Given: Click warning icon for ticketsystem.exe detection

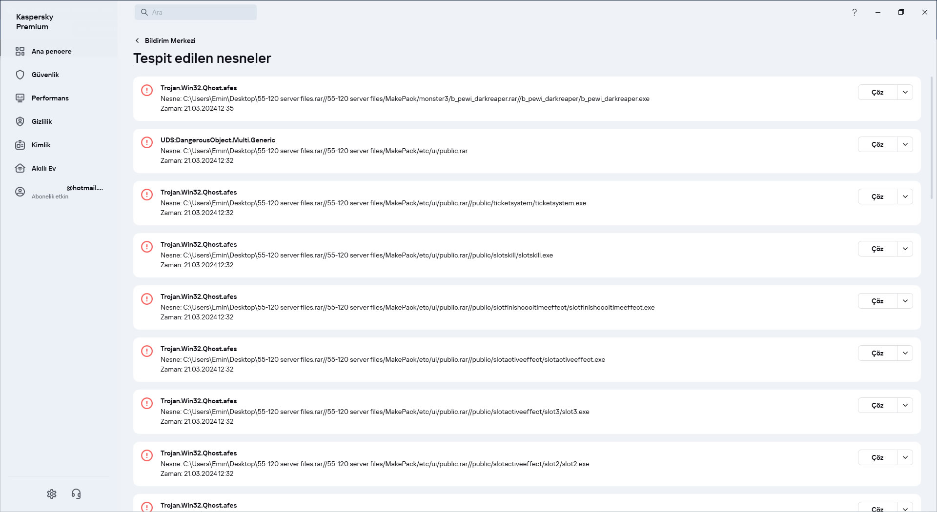Looking at the screenshot, I should (147, 195).
